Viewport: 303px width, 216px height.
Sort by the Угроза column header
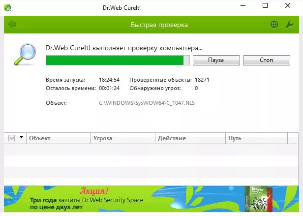coord(123,138)
